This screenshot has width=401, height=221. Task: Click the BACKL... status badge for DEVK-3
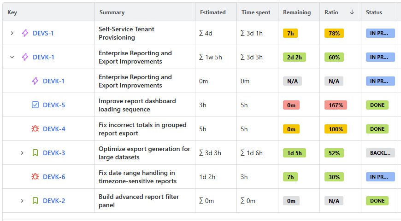pos(380,153)
